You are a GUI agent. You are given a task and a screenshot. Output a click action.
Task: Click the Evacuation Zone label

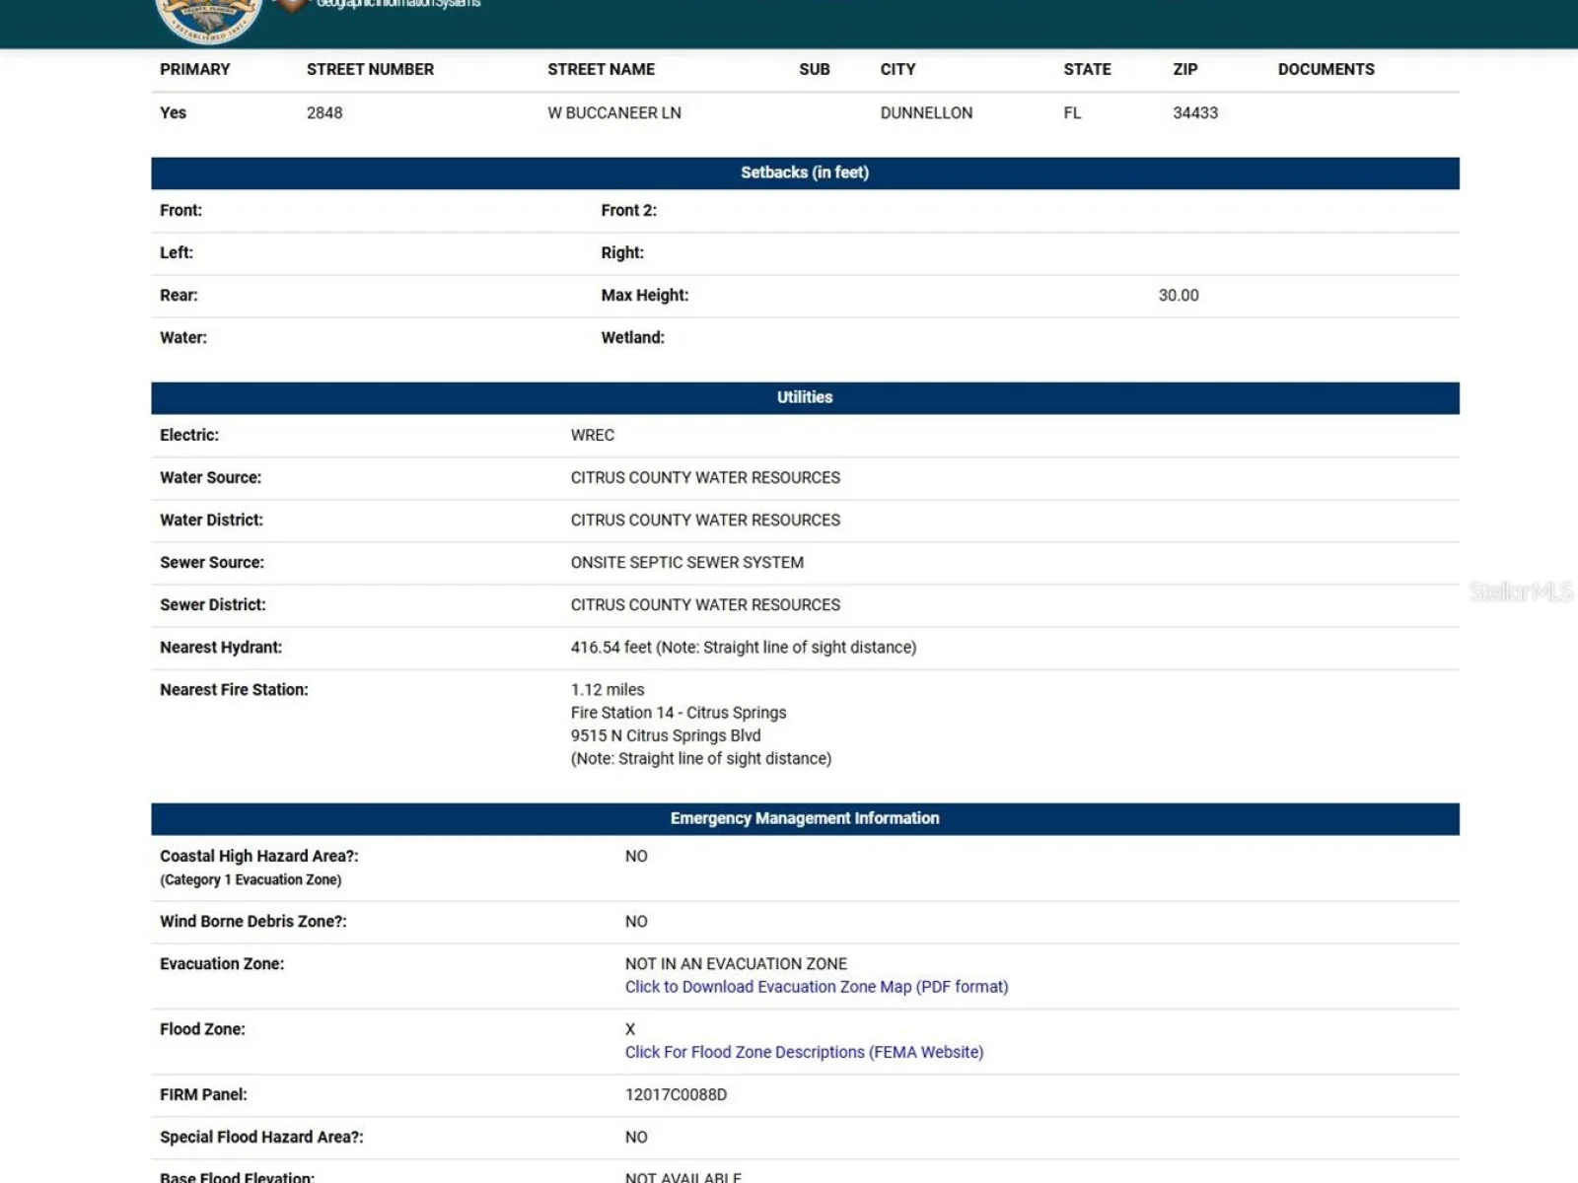(222, 963)
